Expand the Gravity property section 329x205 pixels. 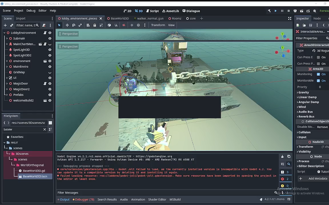[304, 93]
